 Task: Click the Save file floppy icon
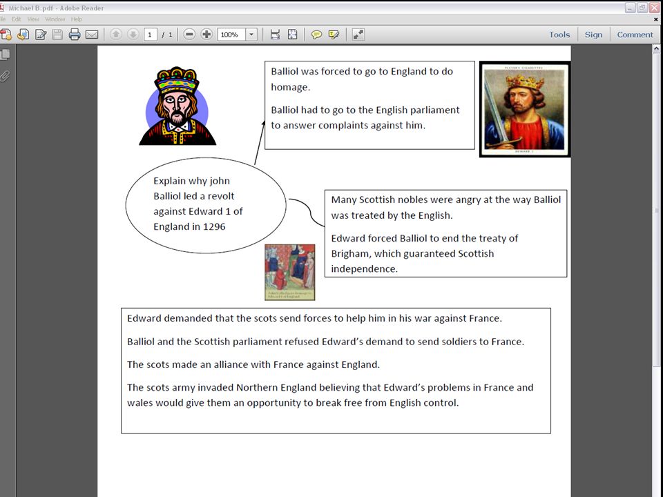[57, 35]
